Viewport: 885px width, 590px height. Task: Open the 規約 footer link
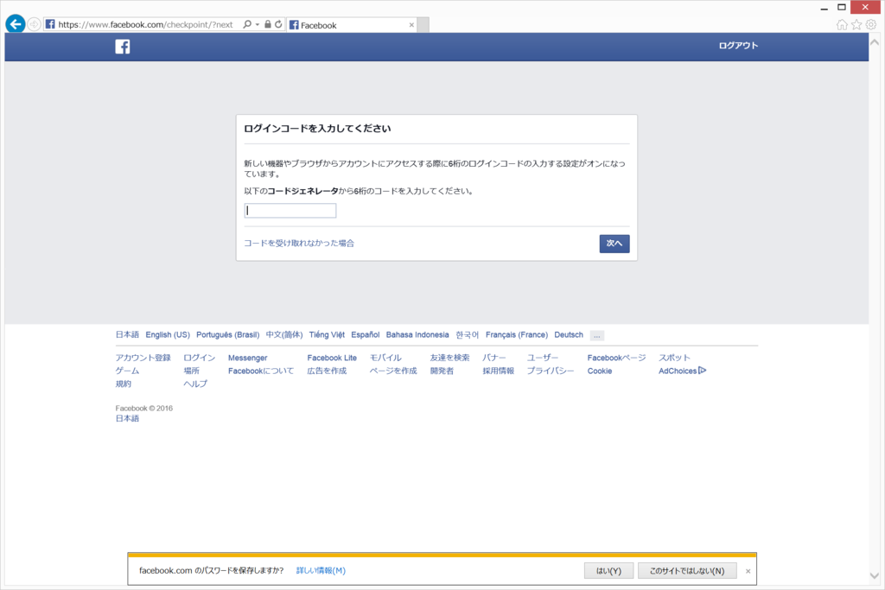point(124,384)
